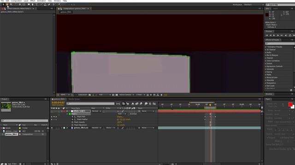The image size is (295, 165).
Task: Open the Graph Editor icon
Action: pyautogui.click(x=154, y=104)
